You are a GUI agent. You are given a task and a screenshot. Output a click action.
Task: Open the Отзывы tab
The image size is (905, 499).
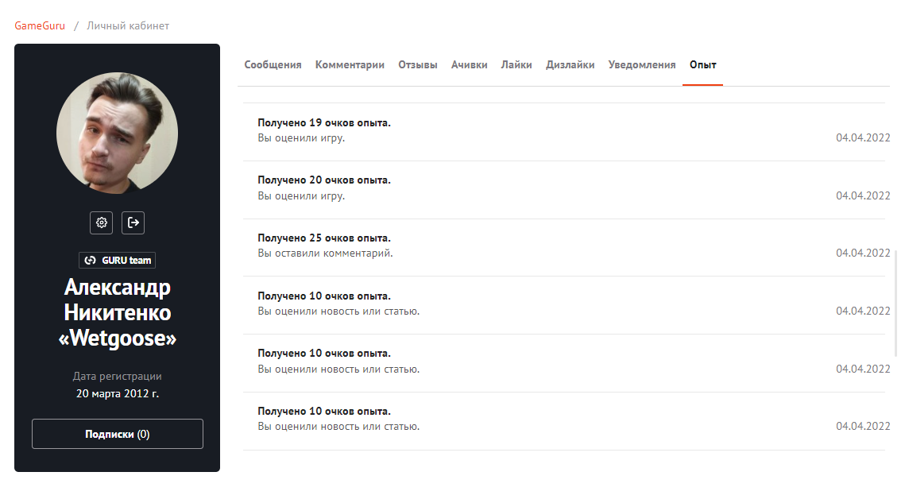[418, 64]
